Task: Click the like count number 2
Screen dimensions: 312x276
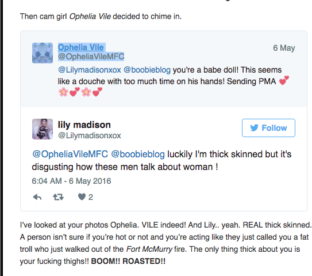Action: click(x=91, y=197)
